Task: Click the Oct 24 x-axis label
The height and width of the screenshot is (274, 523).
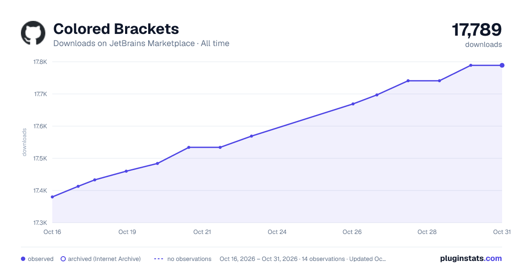Action: tap(277, 232)
